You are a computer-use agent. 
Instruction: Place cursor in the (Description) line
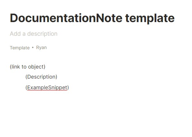click(x=41, y=77)
